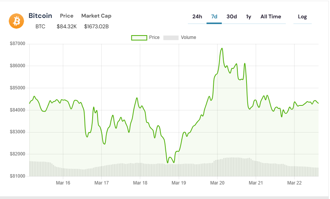Toggle the Log scale option
This screenshot has width=330, height=199.
(302, 17)
